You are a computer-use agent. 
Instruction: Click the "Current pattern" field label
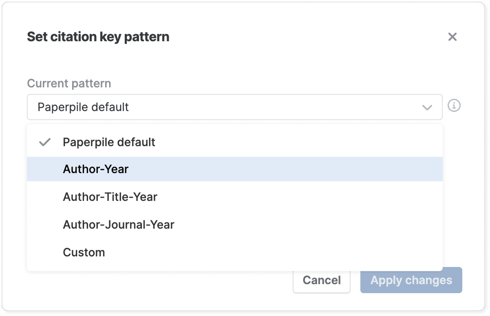click(x=69, y=83)
